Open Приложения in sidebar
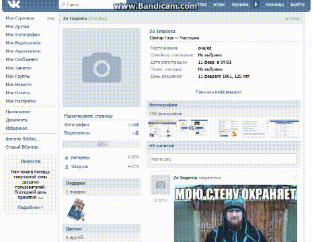312x242 pixels. pyautogui.click(x=18, y=112)
